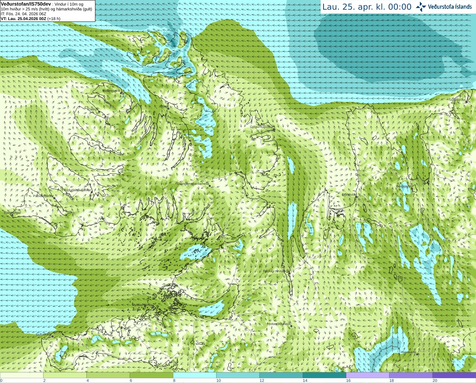Pick the cyan 8–10 m/s legend swatch
This screenshot has height=383, width=476.
click(194, 375)
